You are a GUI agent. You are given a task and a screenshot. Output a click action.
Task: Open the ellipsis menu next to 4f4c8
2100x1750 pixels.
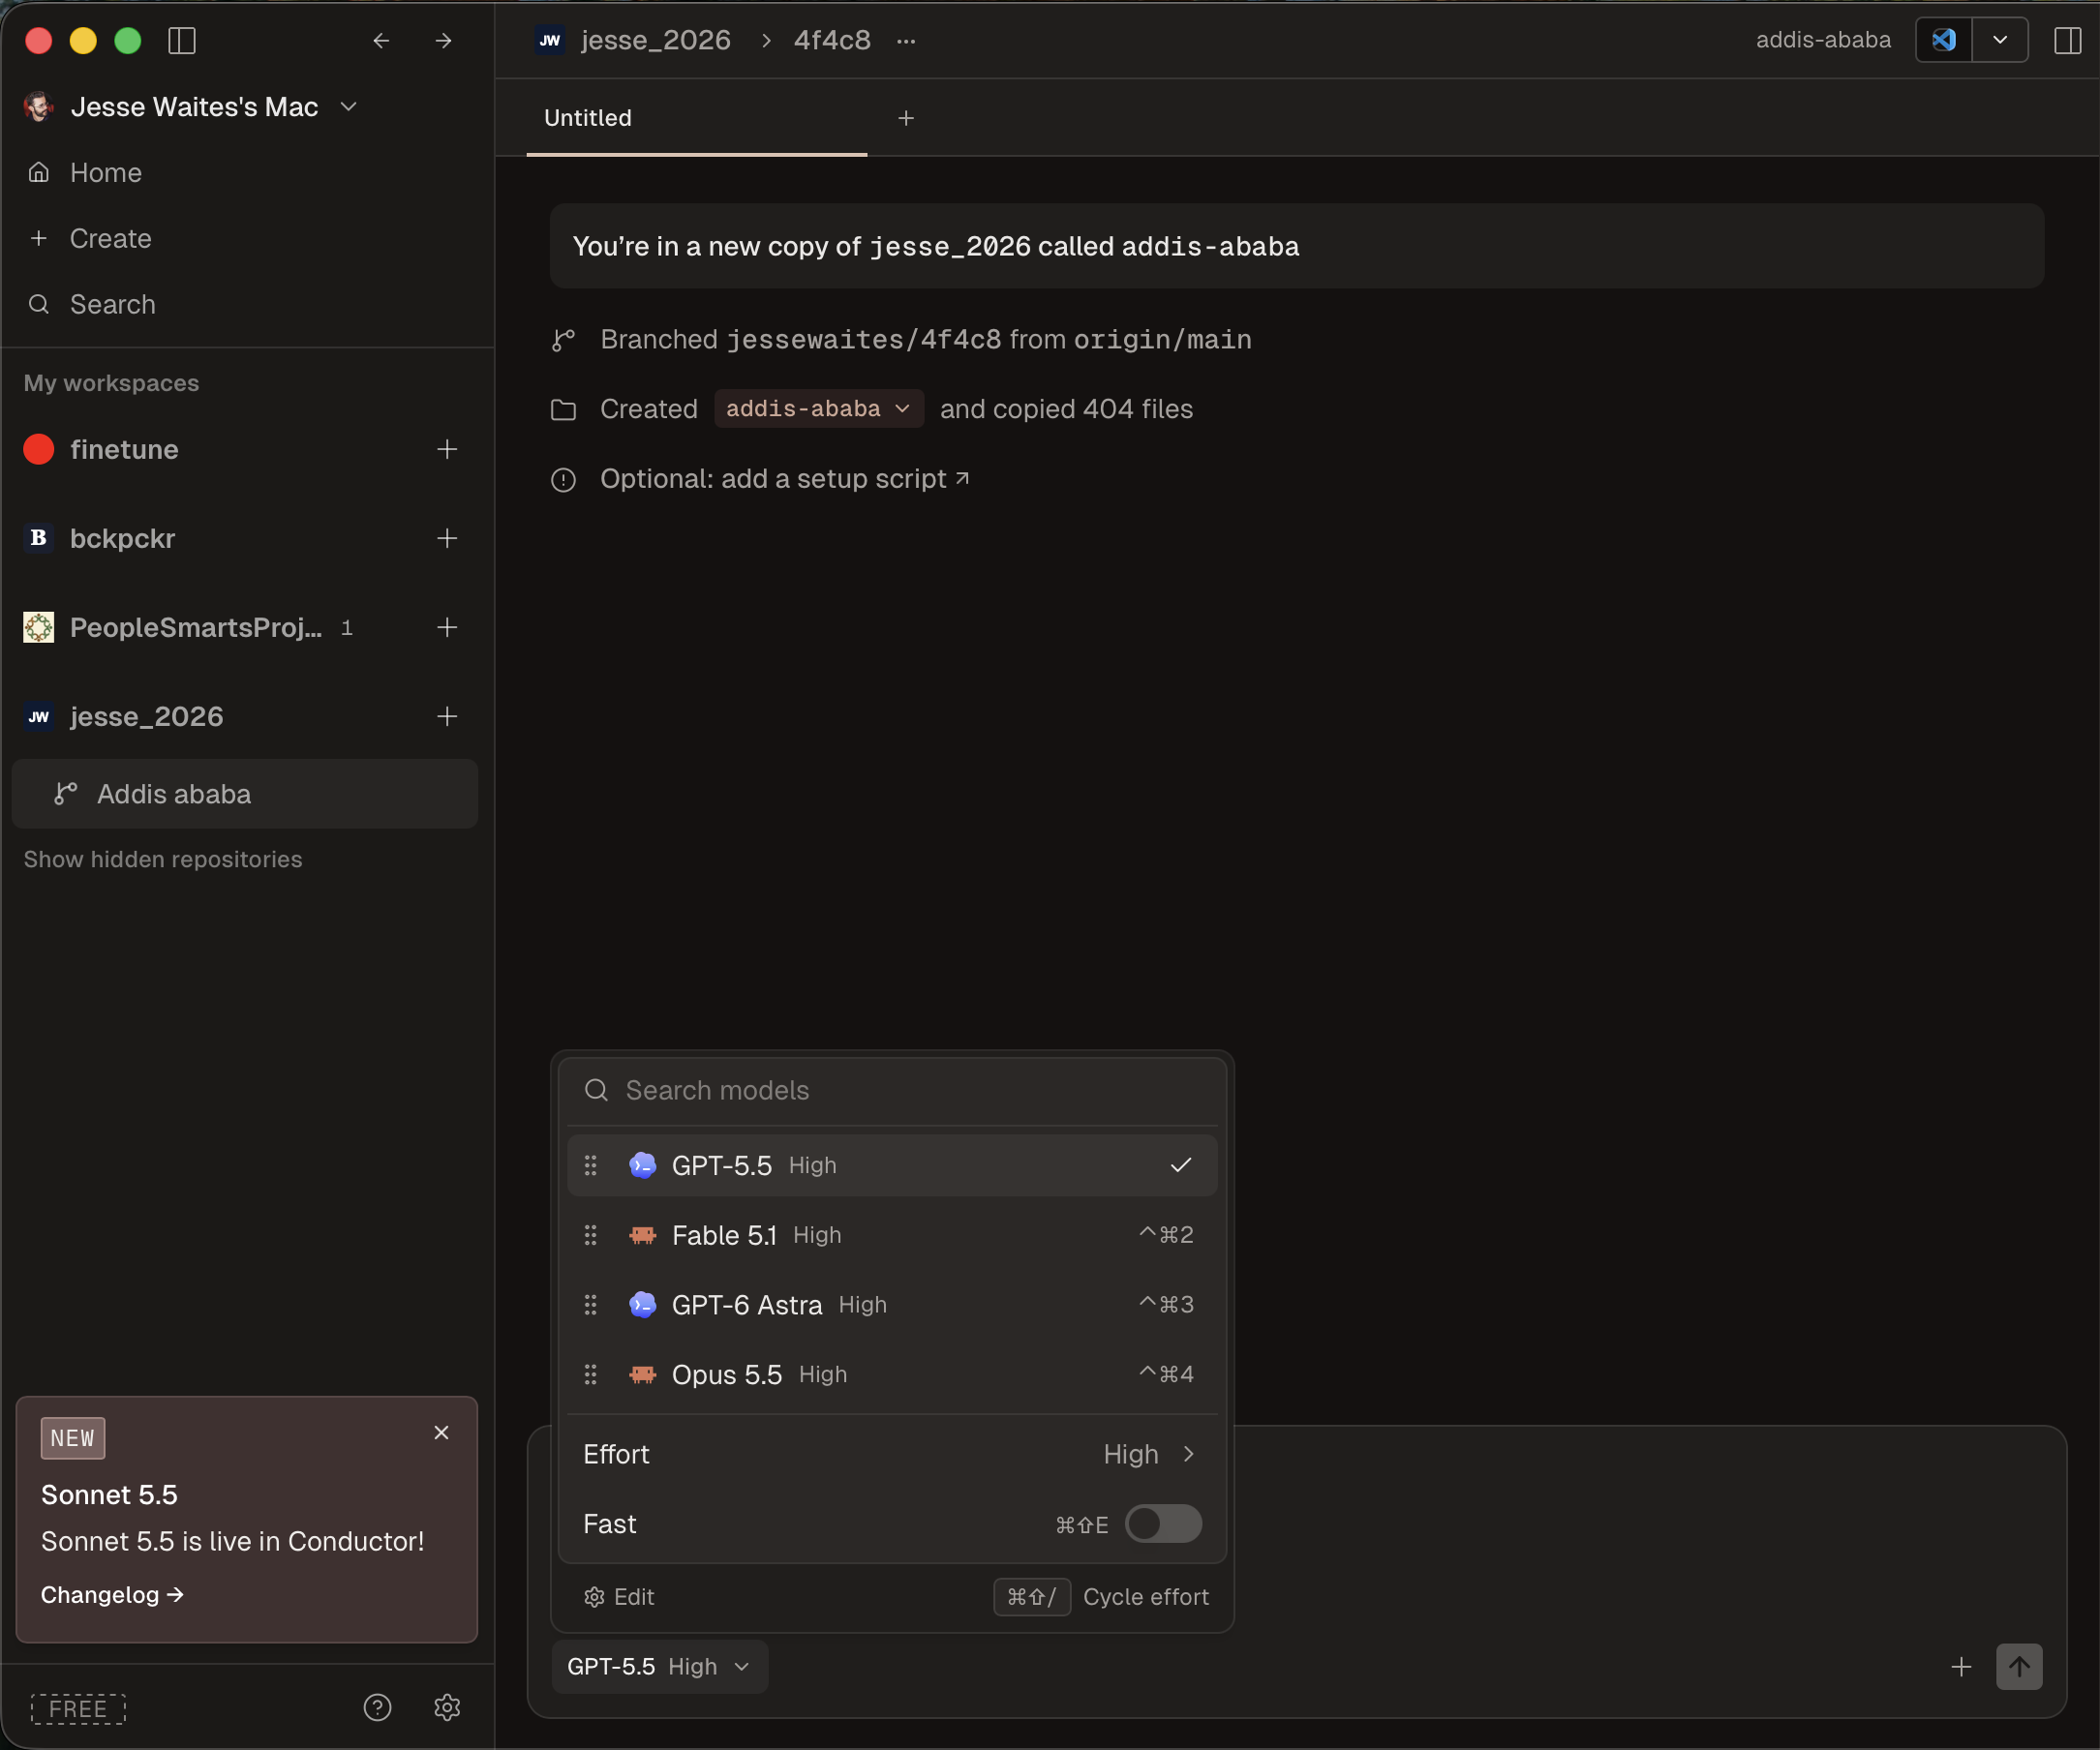coord(906,40)
